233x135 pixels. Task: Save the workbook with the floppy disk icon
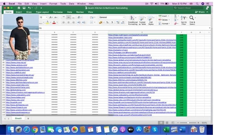tap(24, 8)
